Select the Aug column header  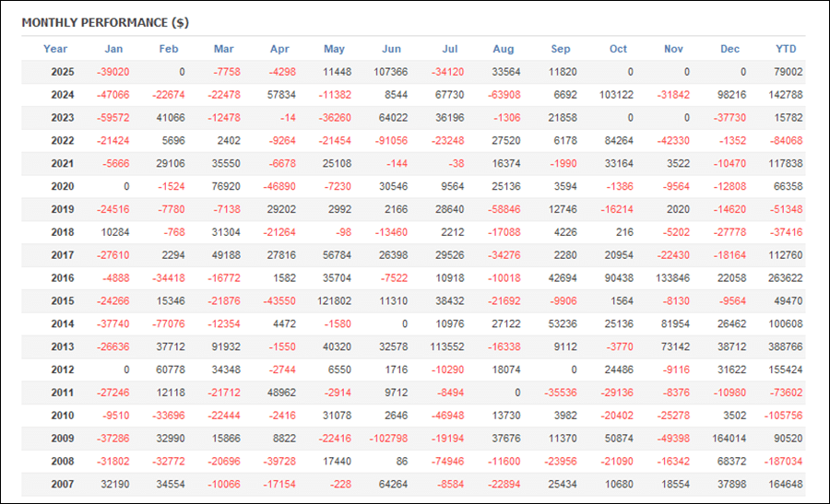(504, 49)
